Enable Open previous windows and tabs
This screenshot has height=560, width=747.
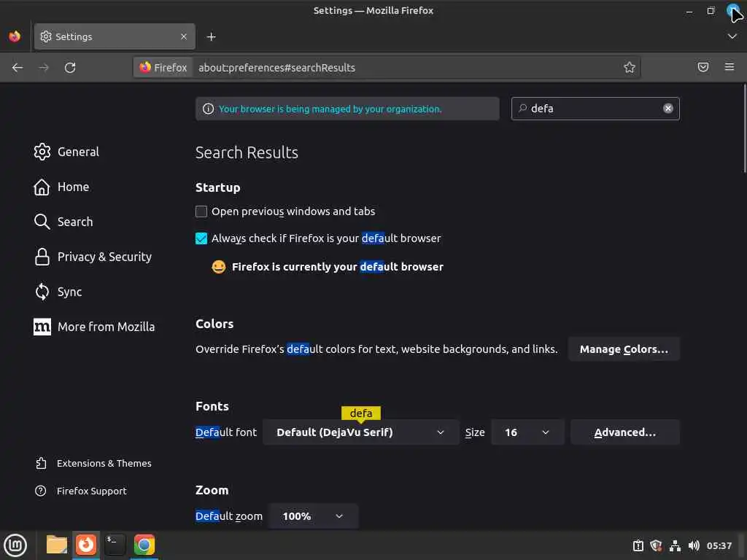[201, 211]
